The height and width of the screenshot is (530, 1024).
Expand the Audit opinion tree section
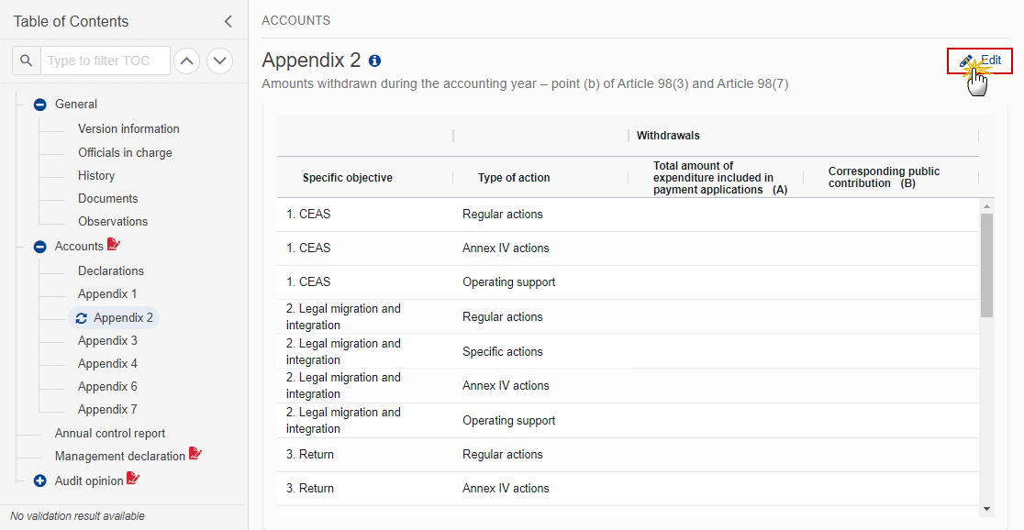coord(39,480)
